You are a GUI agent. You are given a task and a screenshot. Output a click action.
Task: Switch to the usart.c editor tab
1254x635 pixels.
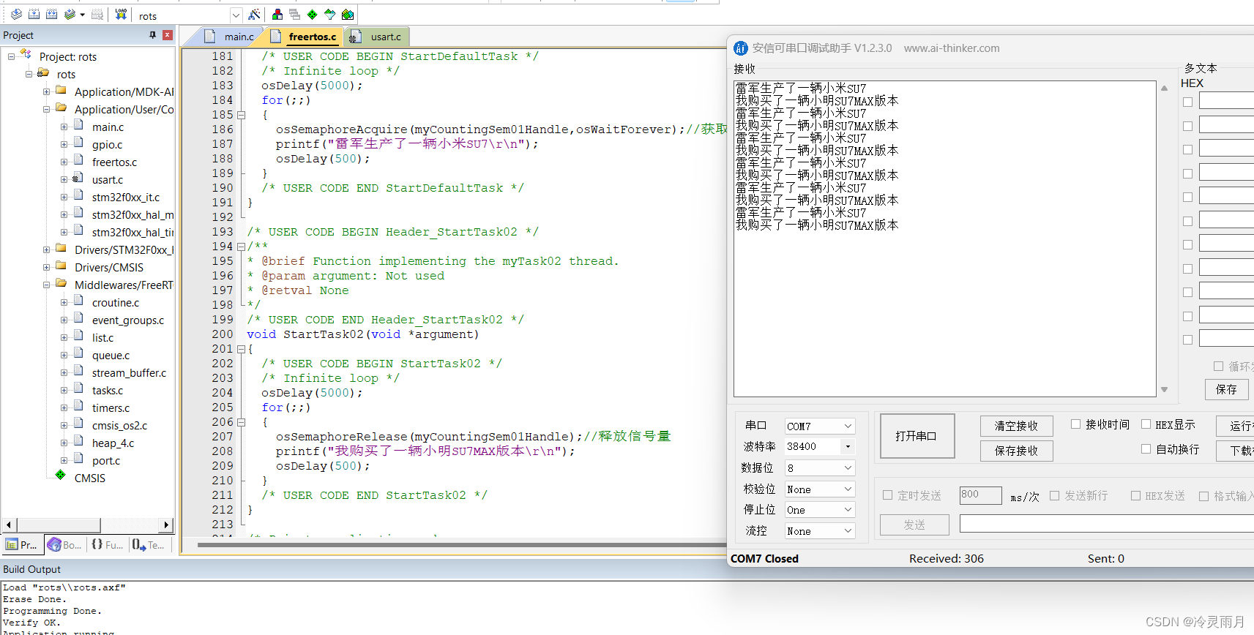click(376, 37)
